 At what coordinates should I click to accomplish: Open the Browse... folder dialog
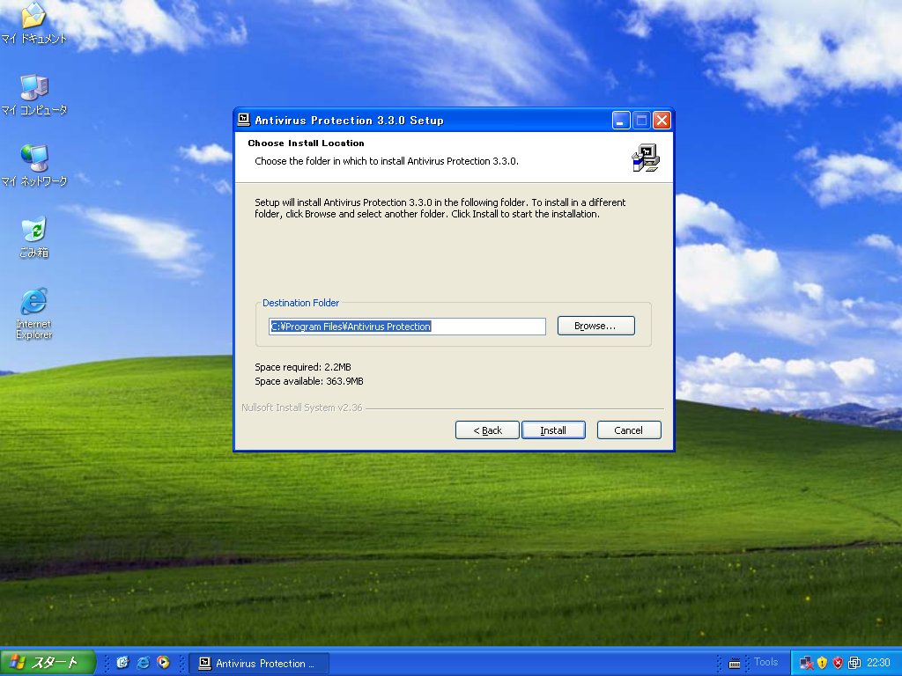596,326
